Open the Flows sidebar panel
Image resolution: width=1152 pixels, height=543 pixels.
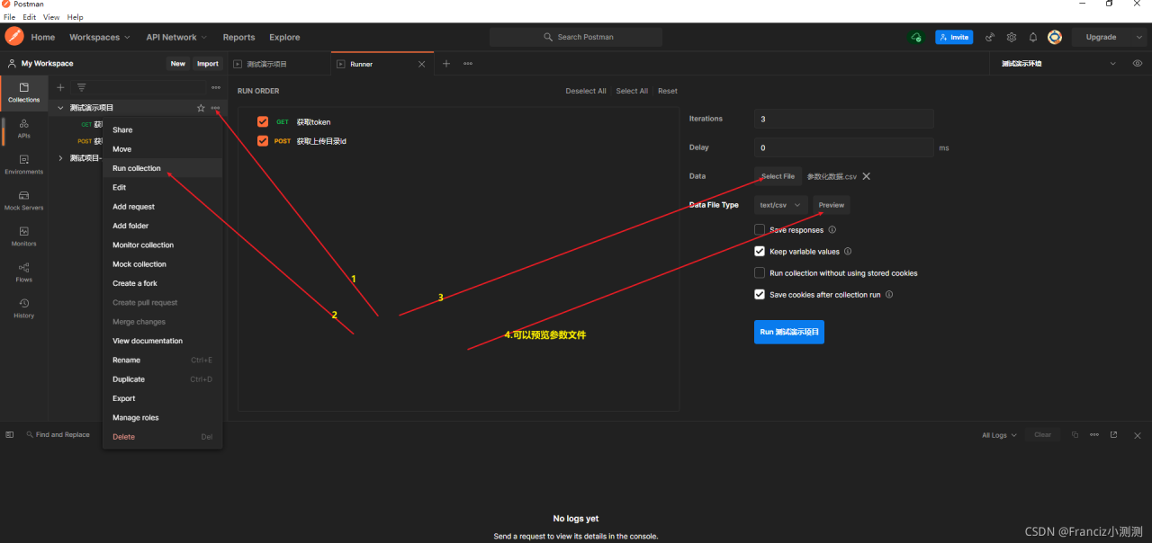click(x=24, y=272)
